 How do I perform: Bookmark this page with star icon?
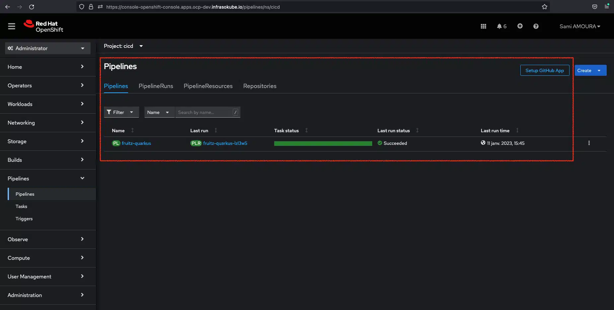coord(545,7)
